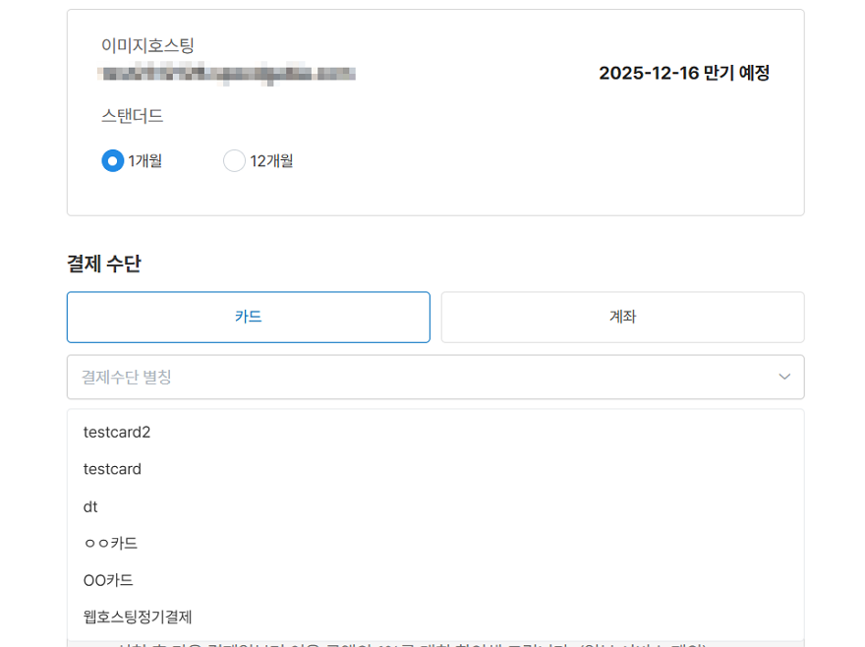Pick the dt payment alias
This screenshot has width=865, height=647.
[x=90, y=506]
